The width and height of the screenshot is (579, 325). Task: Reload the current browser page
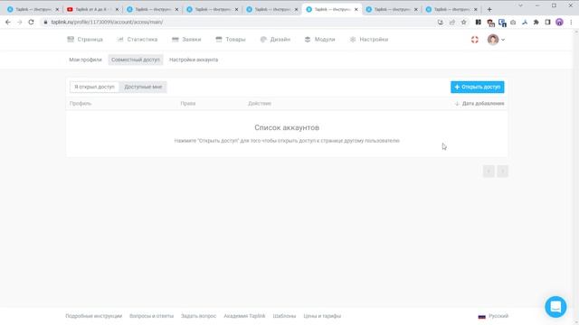pyautogui.click(x=31, y=22)
